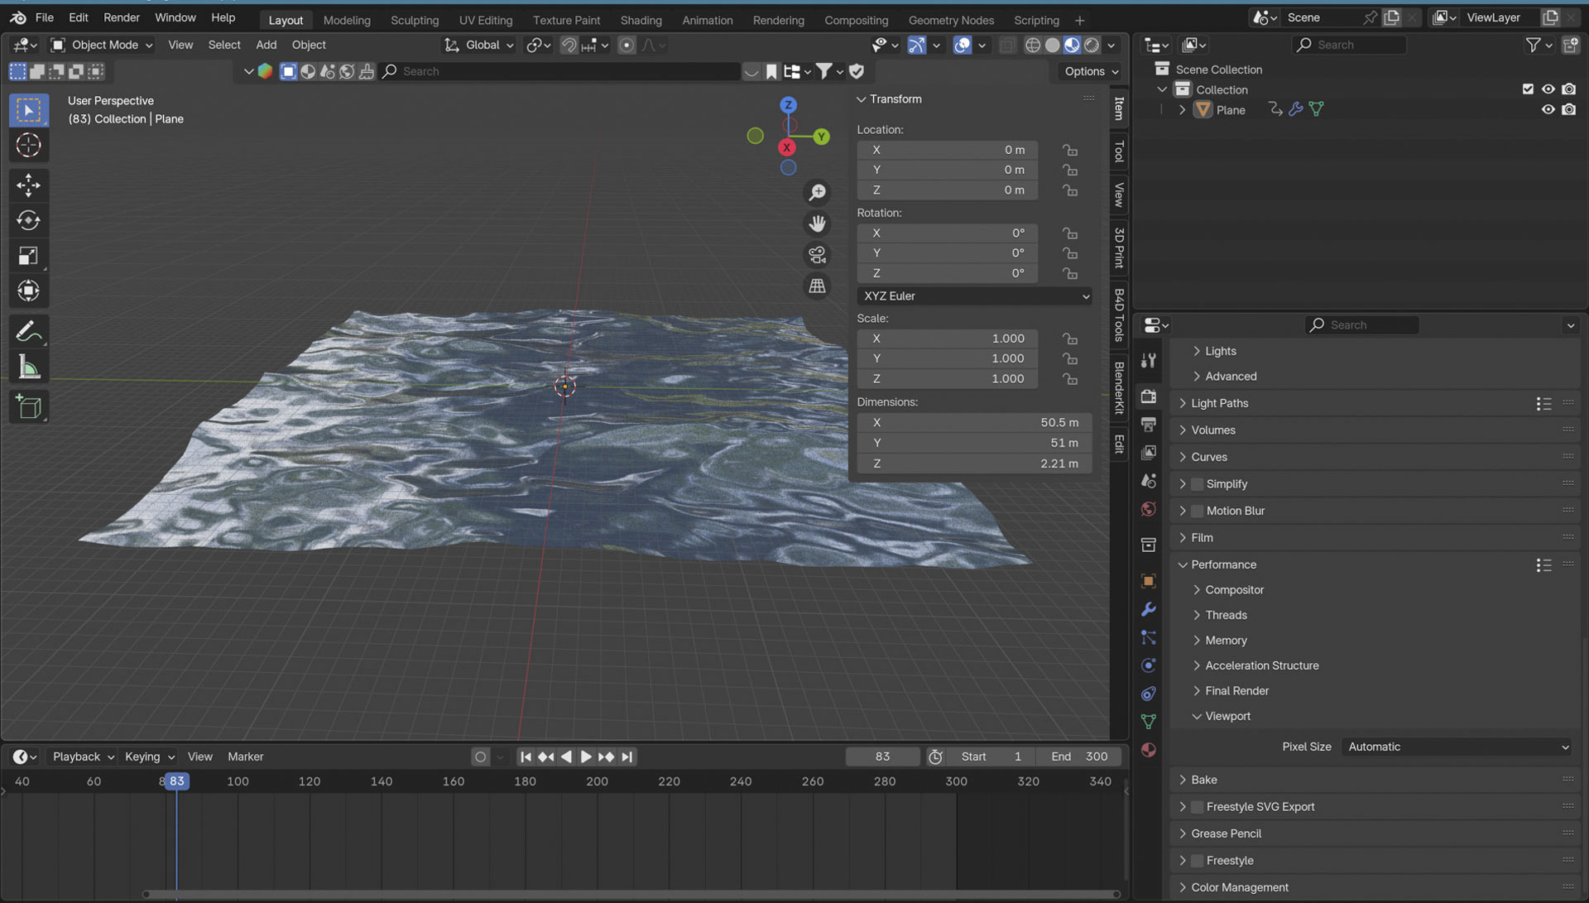
Task: Open the Physics properties tab
Action: click(1149, 665)
